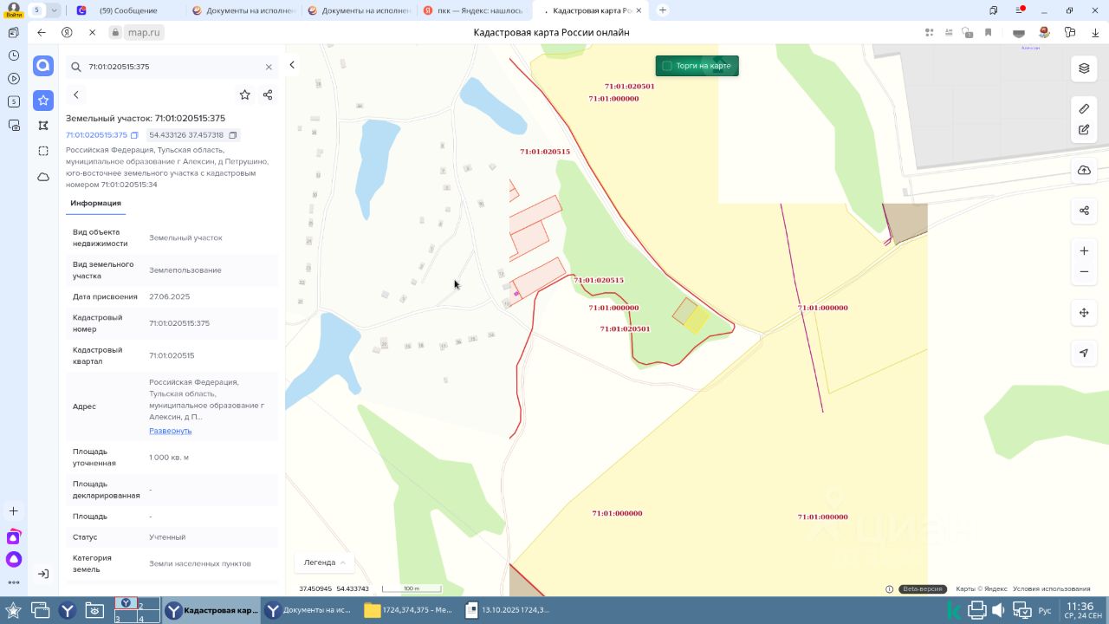Share the land parcel card
Image resolution: width=1109 pixels, height=624 pixels.
point(268,94)
